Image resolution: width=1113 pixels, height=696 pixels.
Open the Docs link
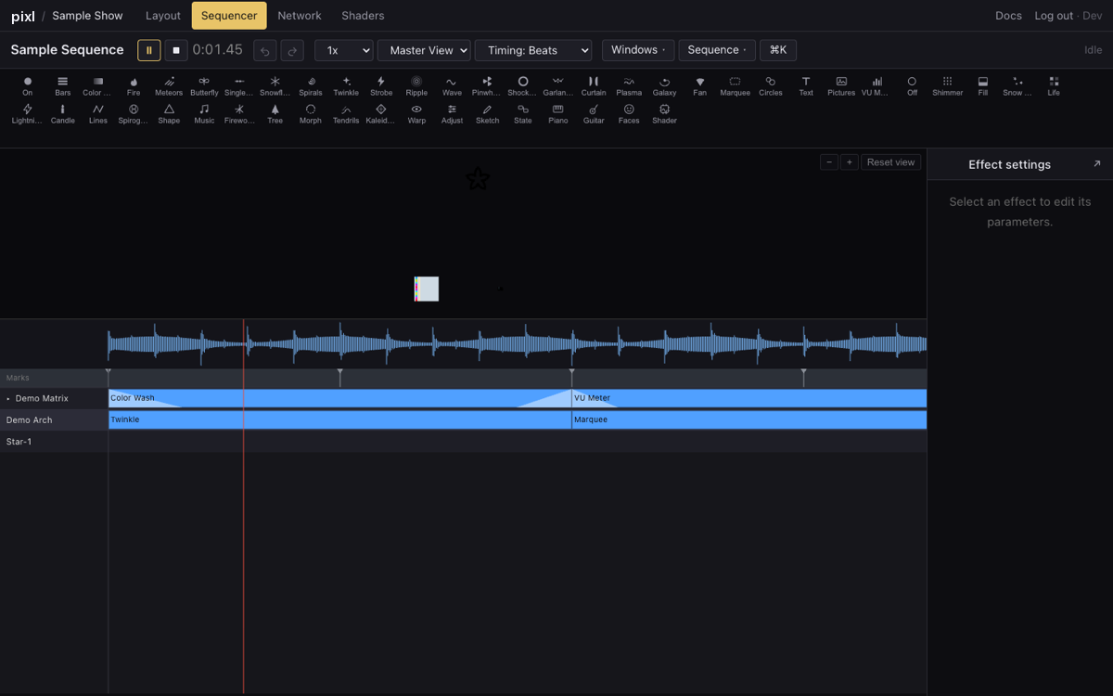(1008, 16)
